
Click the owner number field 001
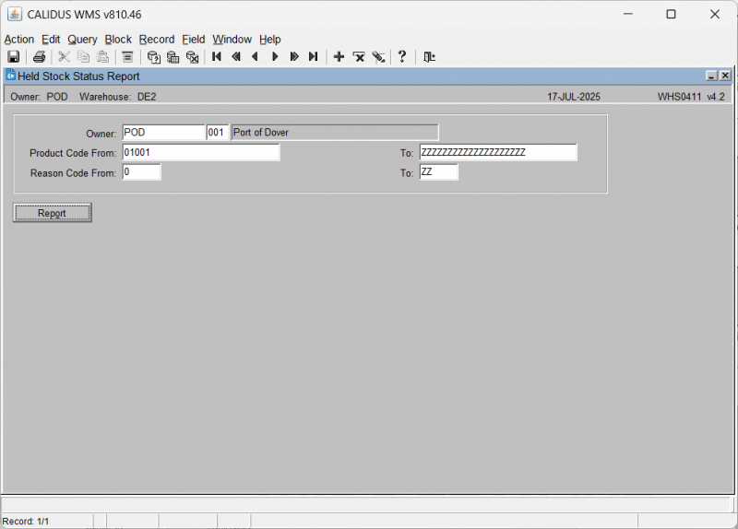click(218, 133)
